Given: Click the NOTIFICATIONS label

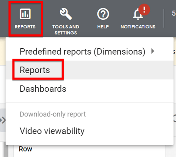Looking at the screenshot, I should (138, 27).
